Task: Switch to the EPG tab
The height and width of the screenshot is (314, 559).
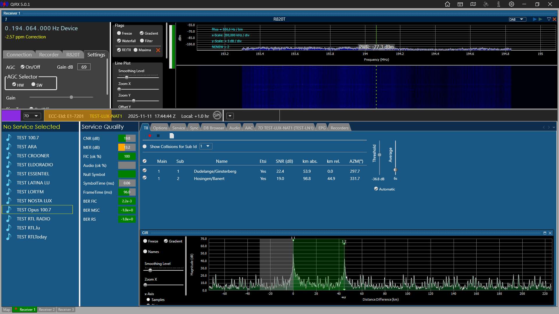Action: click(322, 128)
